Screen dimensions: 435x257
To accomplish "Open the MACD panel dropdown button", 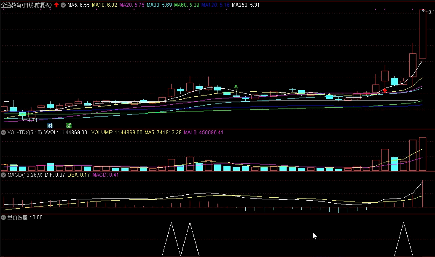I will [x=3, y=175].
